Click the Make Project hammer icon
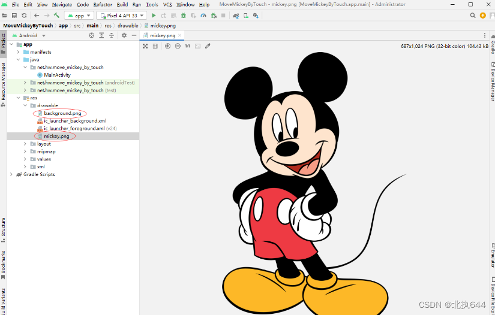 pyautogui.click(x=56, y=16)
